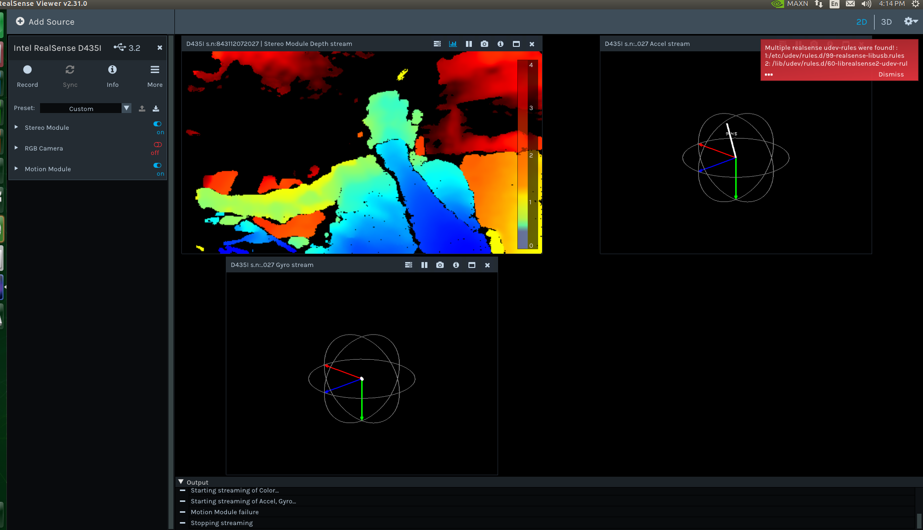The image size is (923, 530).
Task: Open the En keyboard language indicator
Action: 835,4
